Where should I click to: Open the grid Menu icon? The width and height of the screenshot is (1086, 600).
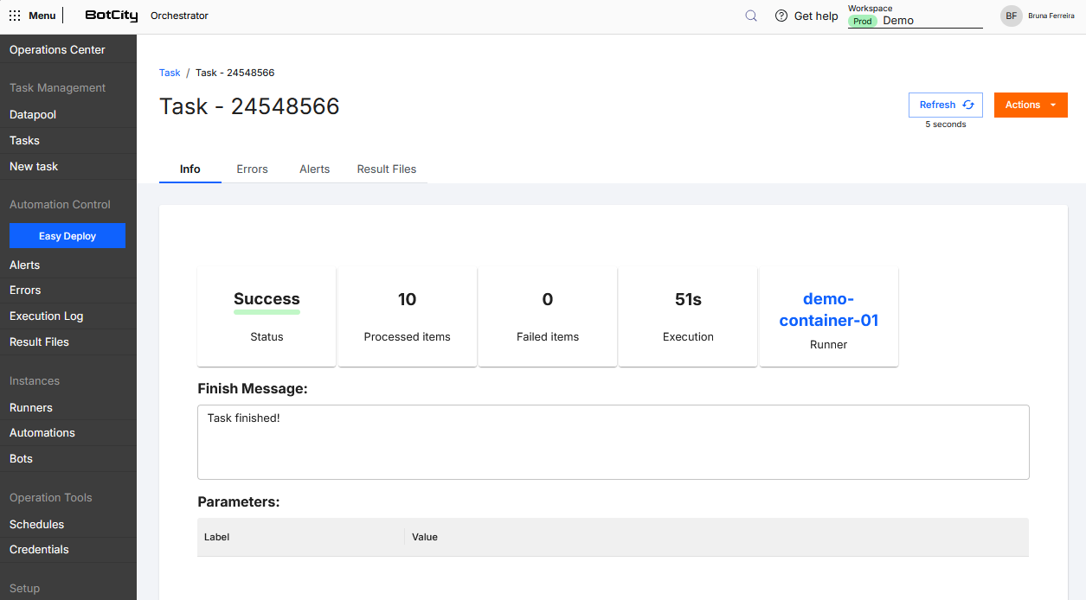coord(15,16)
